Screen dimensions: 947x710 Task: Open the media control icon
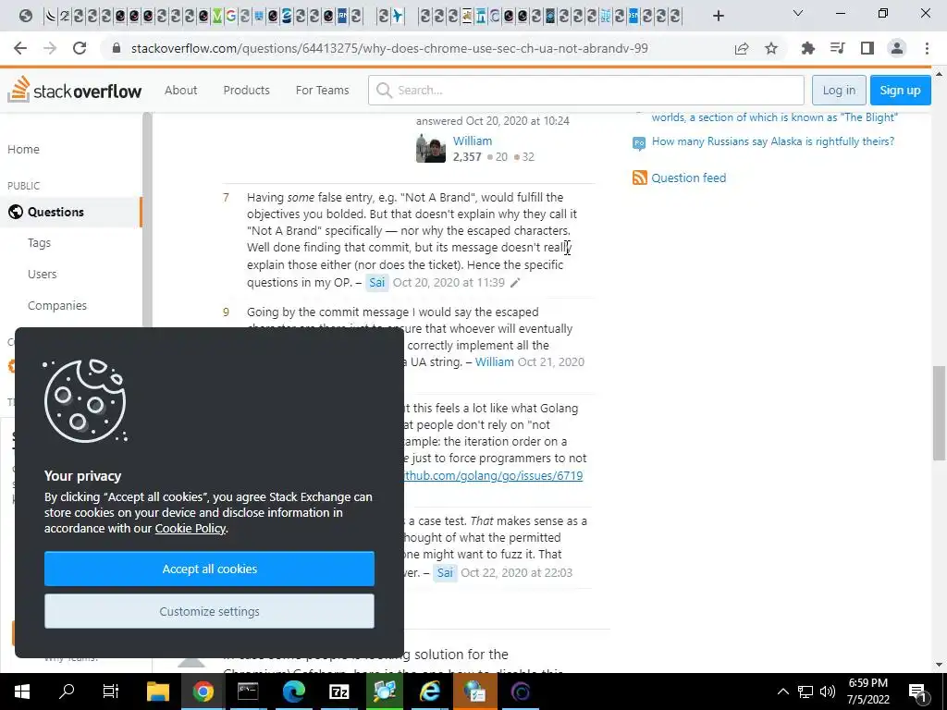(837, 48)
